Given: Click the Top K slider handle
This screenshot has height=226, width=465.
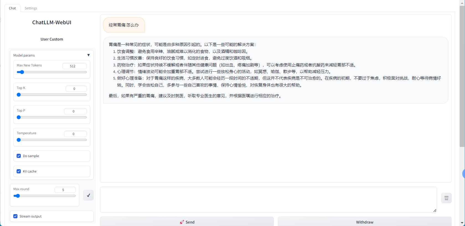Looking at the screenshot, I should 19,95.
